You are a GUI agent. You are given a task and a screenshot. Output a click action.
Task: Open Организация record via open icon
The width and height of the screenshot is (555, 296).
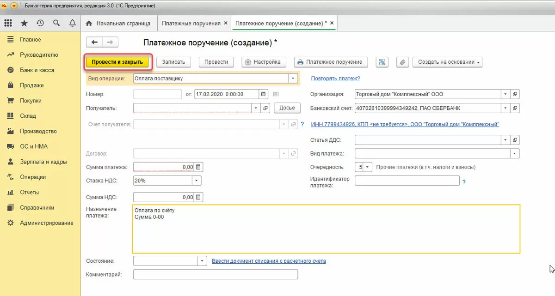(515, 94)
